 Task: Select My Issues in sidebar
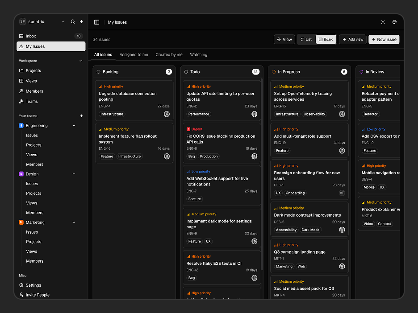click(51, 46)
